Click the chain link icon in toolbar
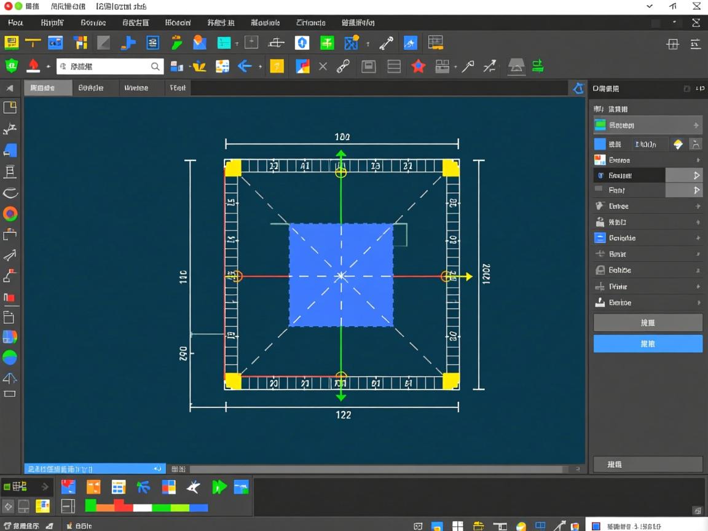The height and width of the screenshot is (531, 708). pos(343,66)
